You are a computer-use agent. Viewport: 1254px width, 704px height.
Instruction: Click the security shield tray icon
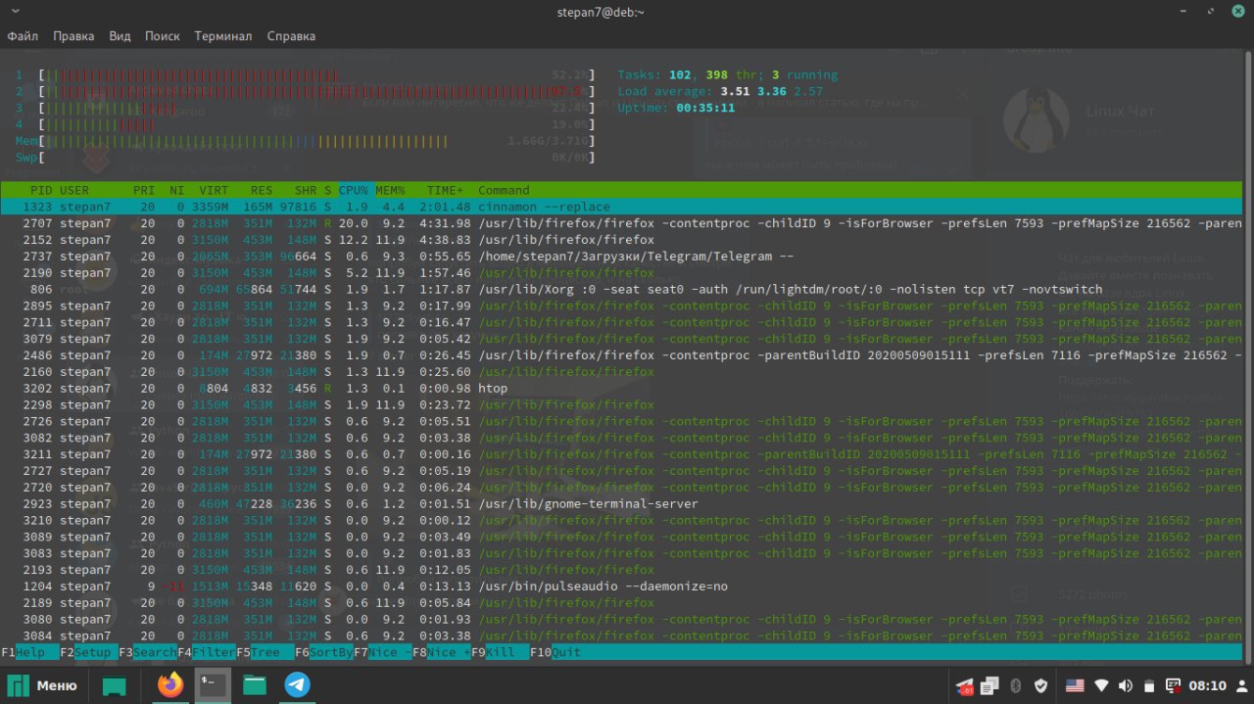[x=1041, y=685]
